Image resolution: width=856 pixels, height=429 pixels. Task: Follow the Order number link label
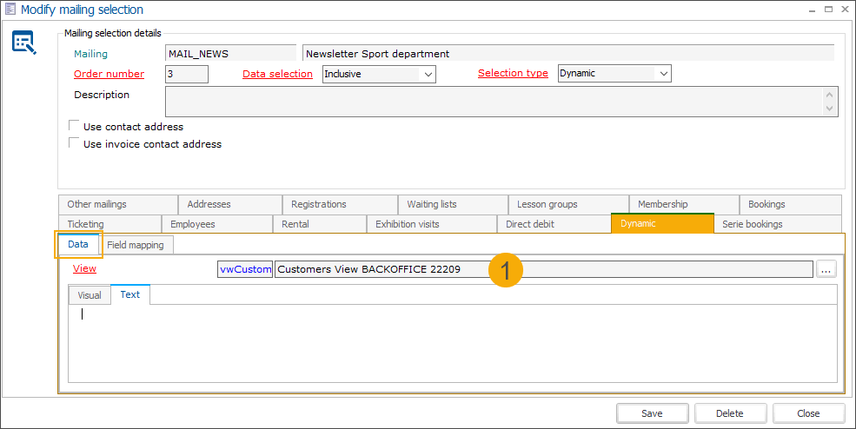(x=109, y=74)
